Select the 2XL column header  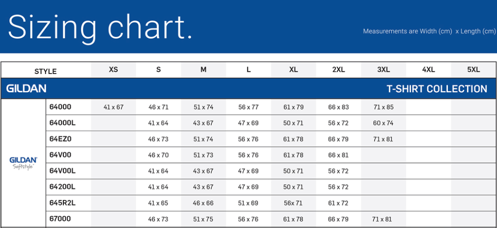(338, 70)
